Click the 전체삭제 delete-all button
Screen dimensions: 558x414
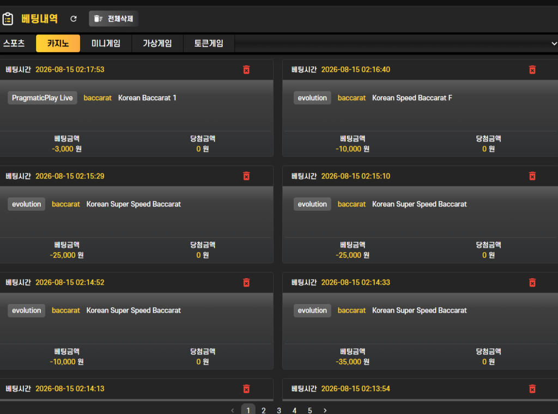(x=113, y=19)
